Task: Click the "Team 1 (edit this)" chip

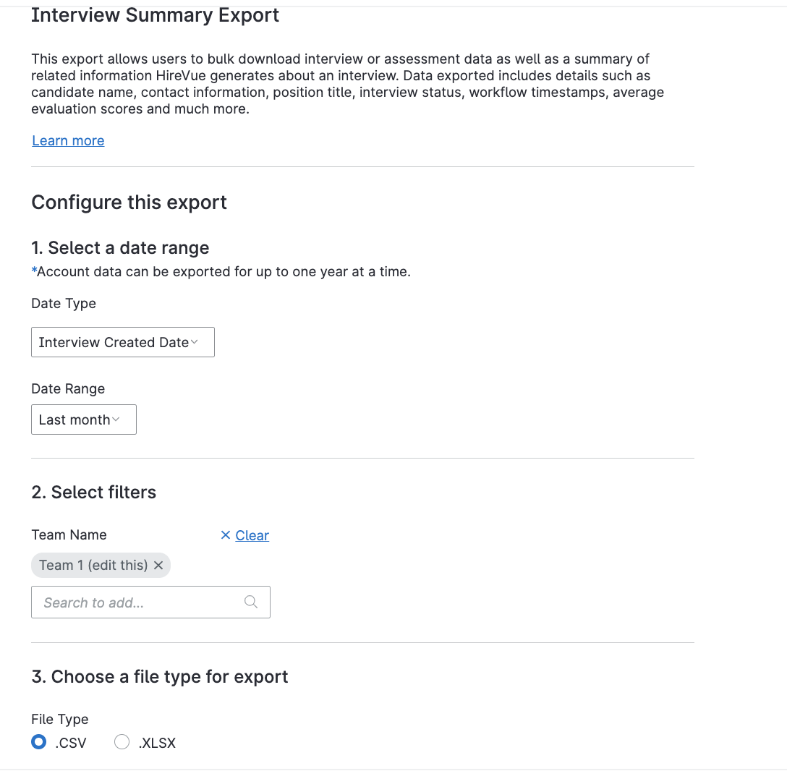Action: 94,565
